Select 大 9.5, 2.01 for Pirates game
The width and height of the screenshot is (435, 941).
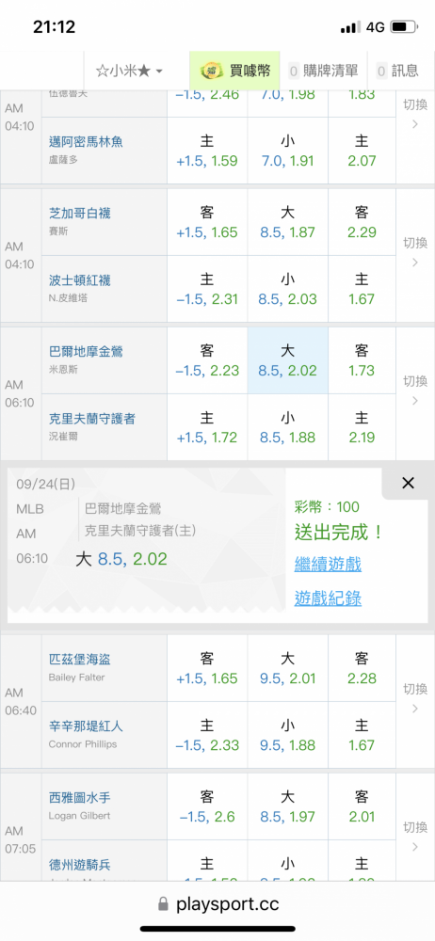(288, 668)
